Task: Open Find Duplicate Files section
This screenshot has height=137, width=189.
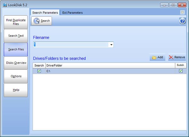Action: coord(16,22)
